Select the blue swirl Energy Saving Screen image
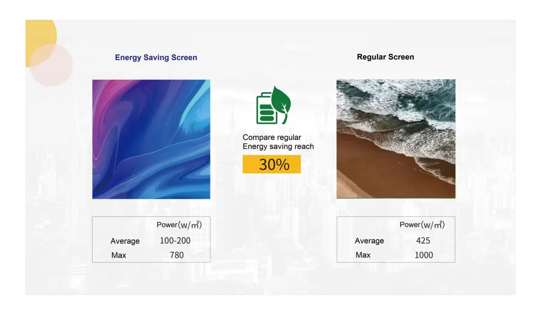This screenshot has width=541, height=315. [x=151, y=139]
